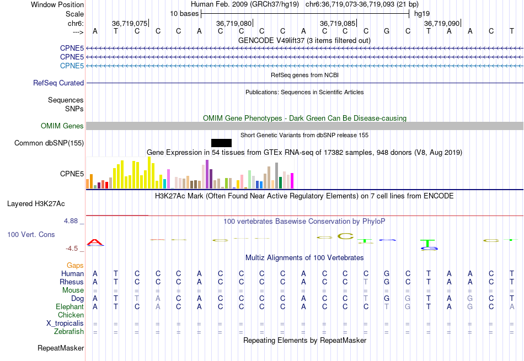Click the gray OMIM gene bar
524x361 pixels.
click(x=304, y=126)
